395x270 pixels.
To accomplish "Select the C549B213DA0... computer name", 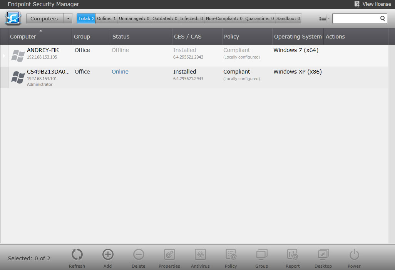I will (49, 72).
